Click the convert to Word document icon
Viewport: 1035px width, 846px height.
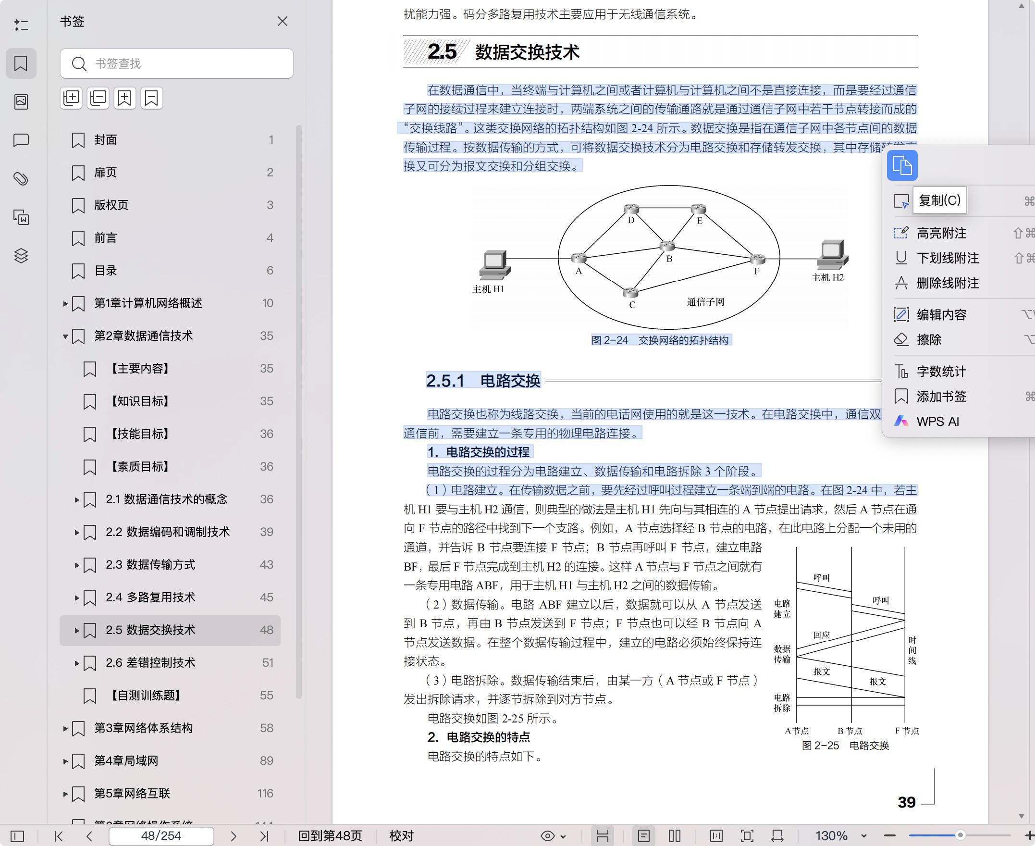[21, 217]
